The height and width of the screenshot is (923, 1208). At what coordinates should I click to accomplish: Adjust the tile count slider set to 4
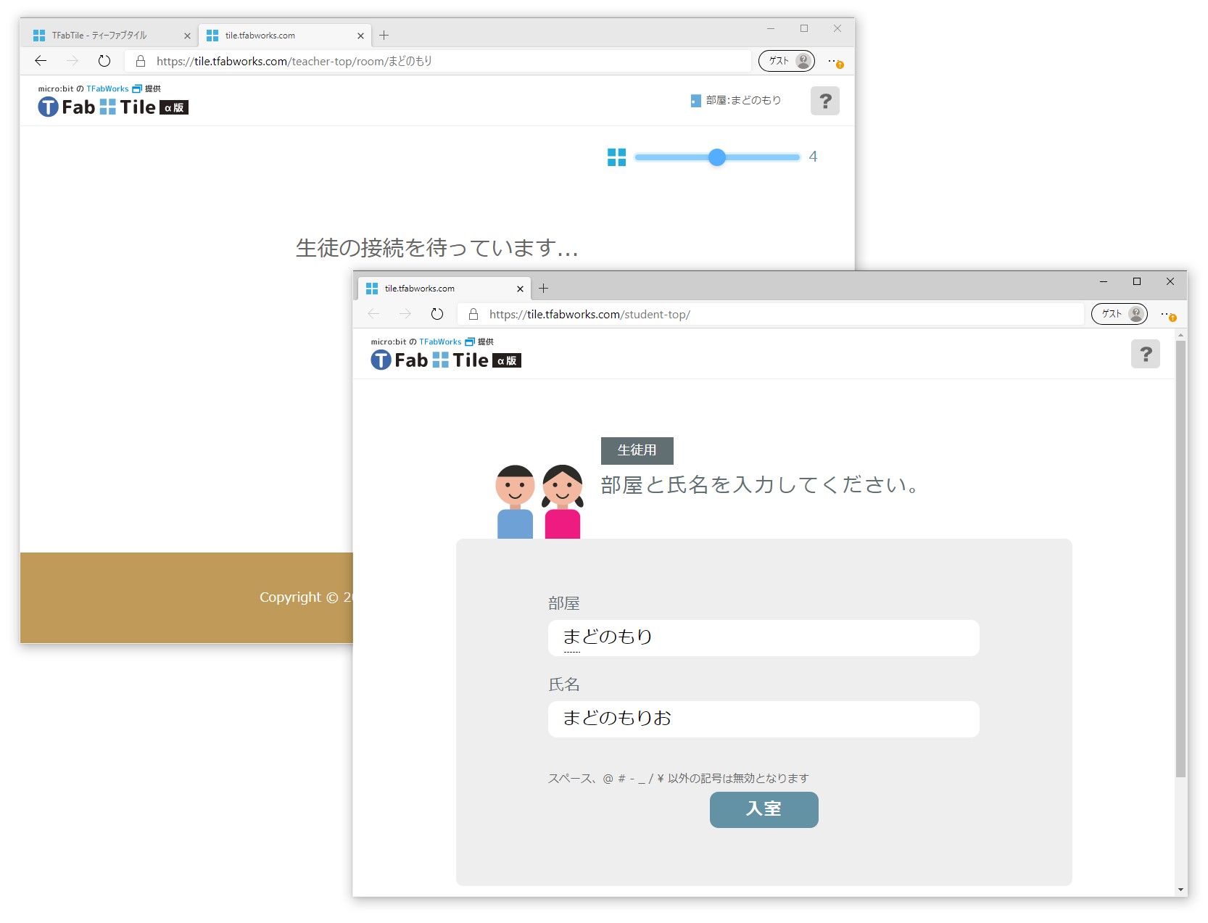tap(717, 157)
